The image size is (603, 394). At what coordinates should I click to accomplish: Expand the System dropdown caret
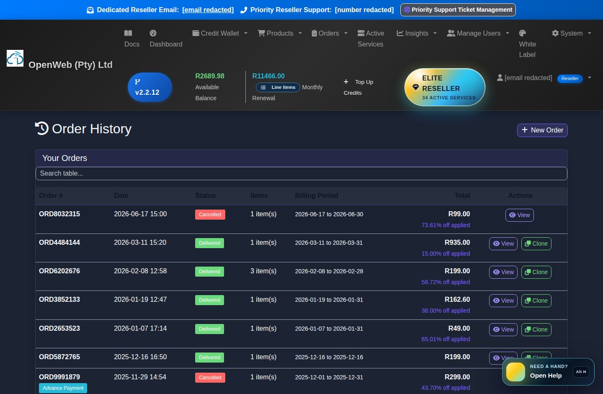pyautogui.click(x=590, y=33)
